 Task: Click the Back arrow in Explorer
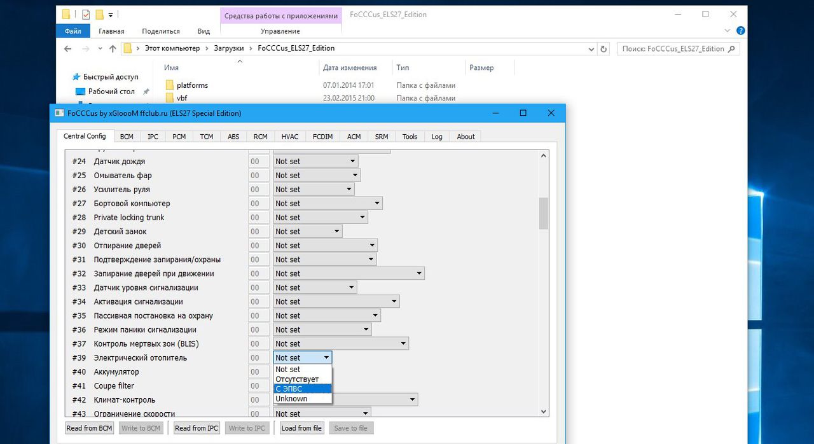(68, 48)
